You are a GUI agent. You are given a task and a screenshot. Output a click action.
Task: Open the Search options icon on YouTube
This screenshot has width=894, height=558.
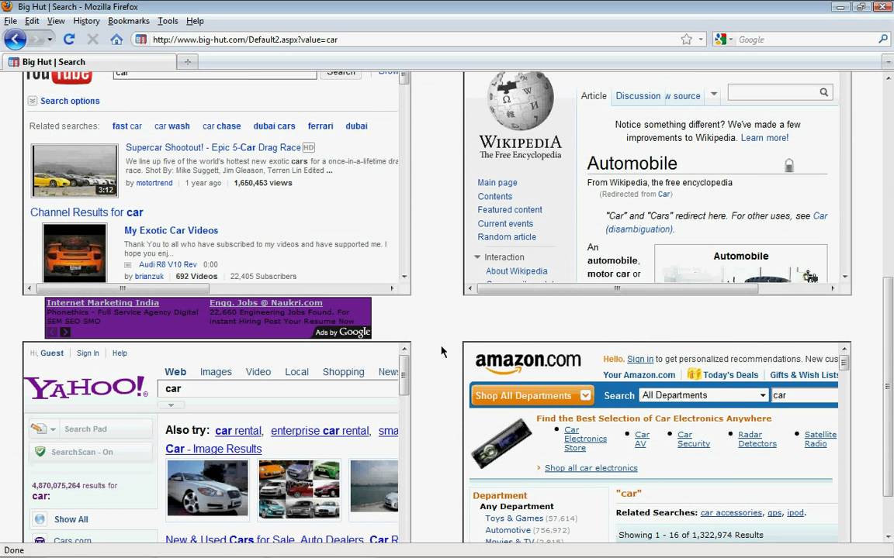33,101
